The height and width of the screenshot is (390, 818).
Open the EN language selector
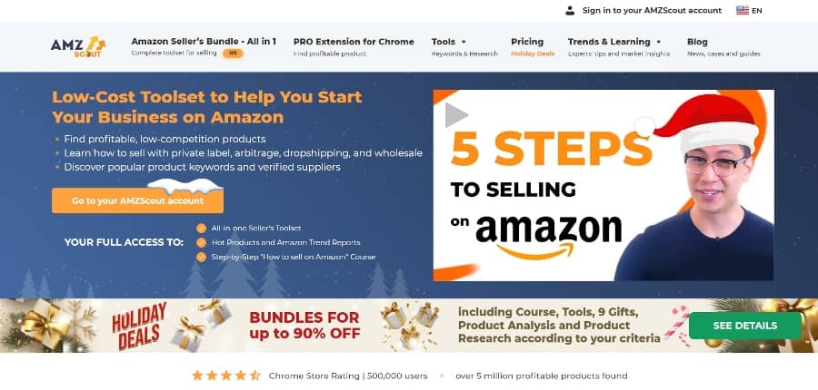pos(756,10)
